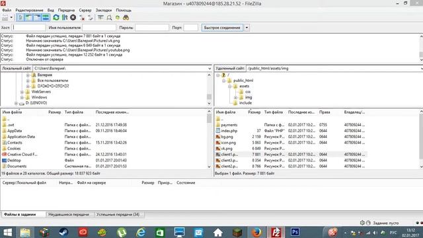Toggle the remote directory tree display
The image size is (423, 238).
click(37, 18)
